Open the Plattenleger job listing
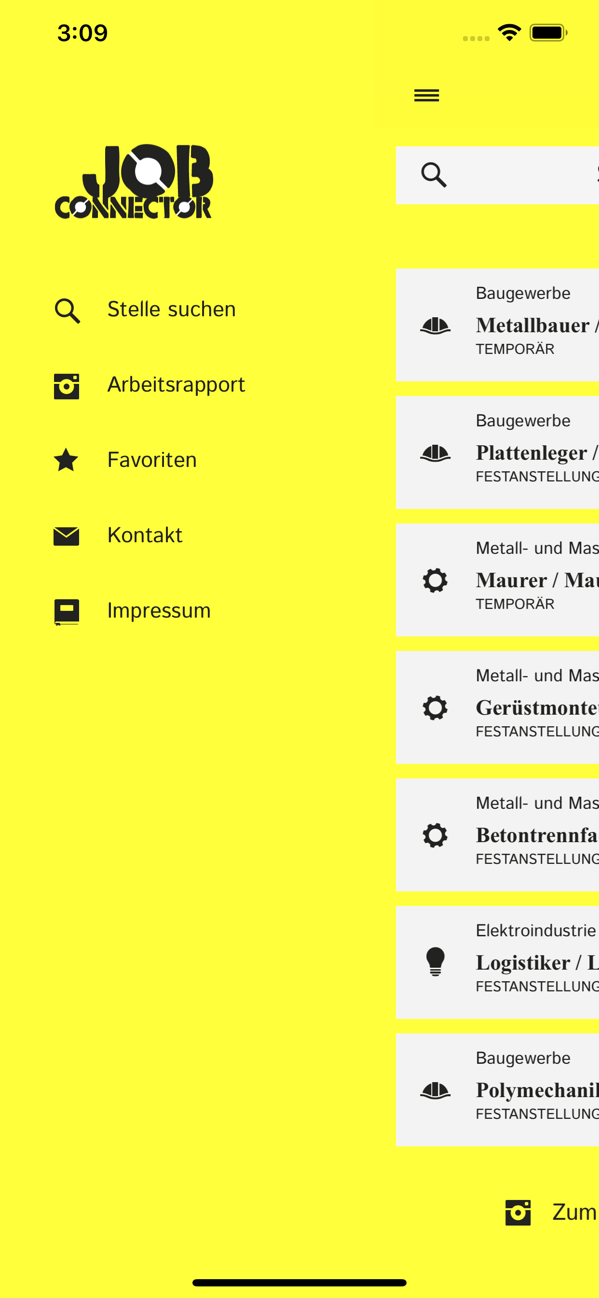 (x=497, y=452)
